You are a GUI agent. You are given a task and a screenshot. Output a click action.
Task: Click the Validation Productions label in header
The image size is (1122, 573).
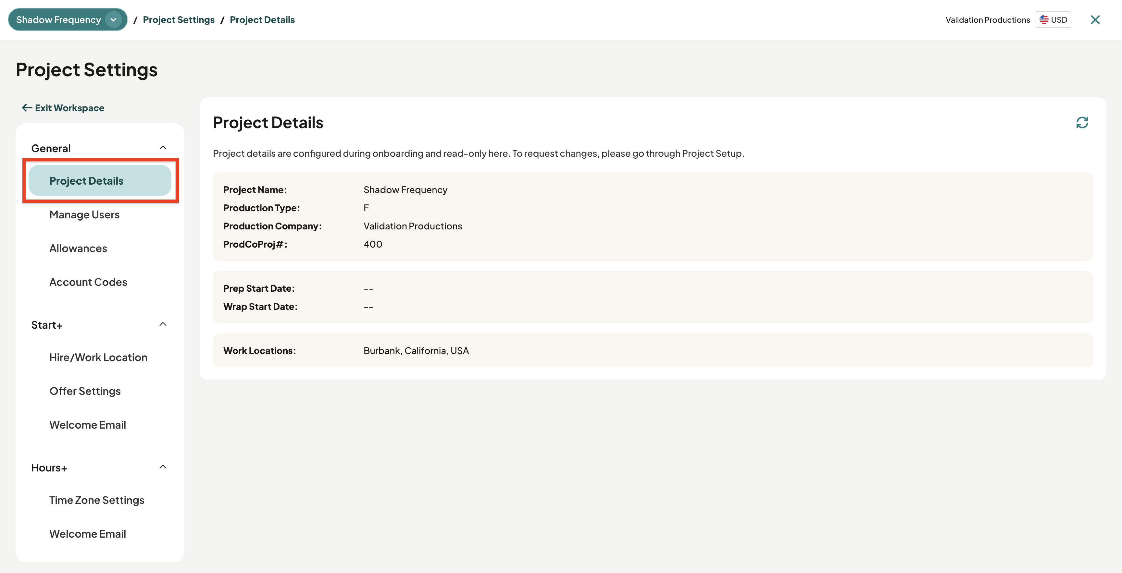tap(987, 19)
